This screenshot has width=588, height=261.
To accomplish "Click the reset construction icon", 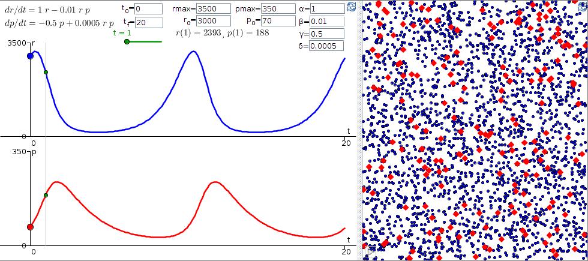I will (x=352, y=7).
